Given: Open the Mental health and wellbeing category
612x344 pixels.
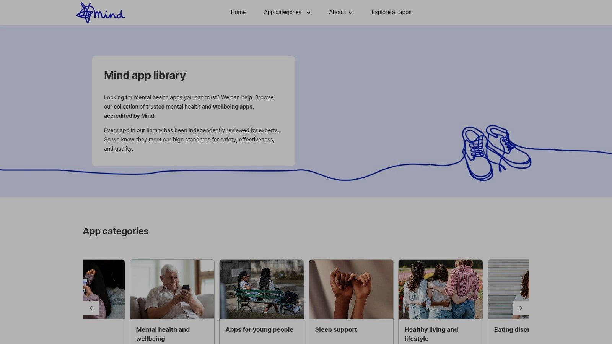Looking at the screenshot, I should [x=172, y=289].
